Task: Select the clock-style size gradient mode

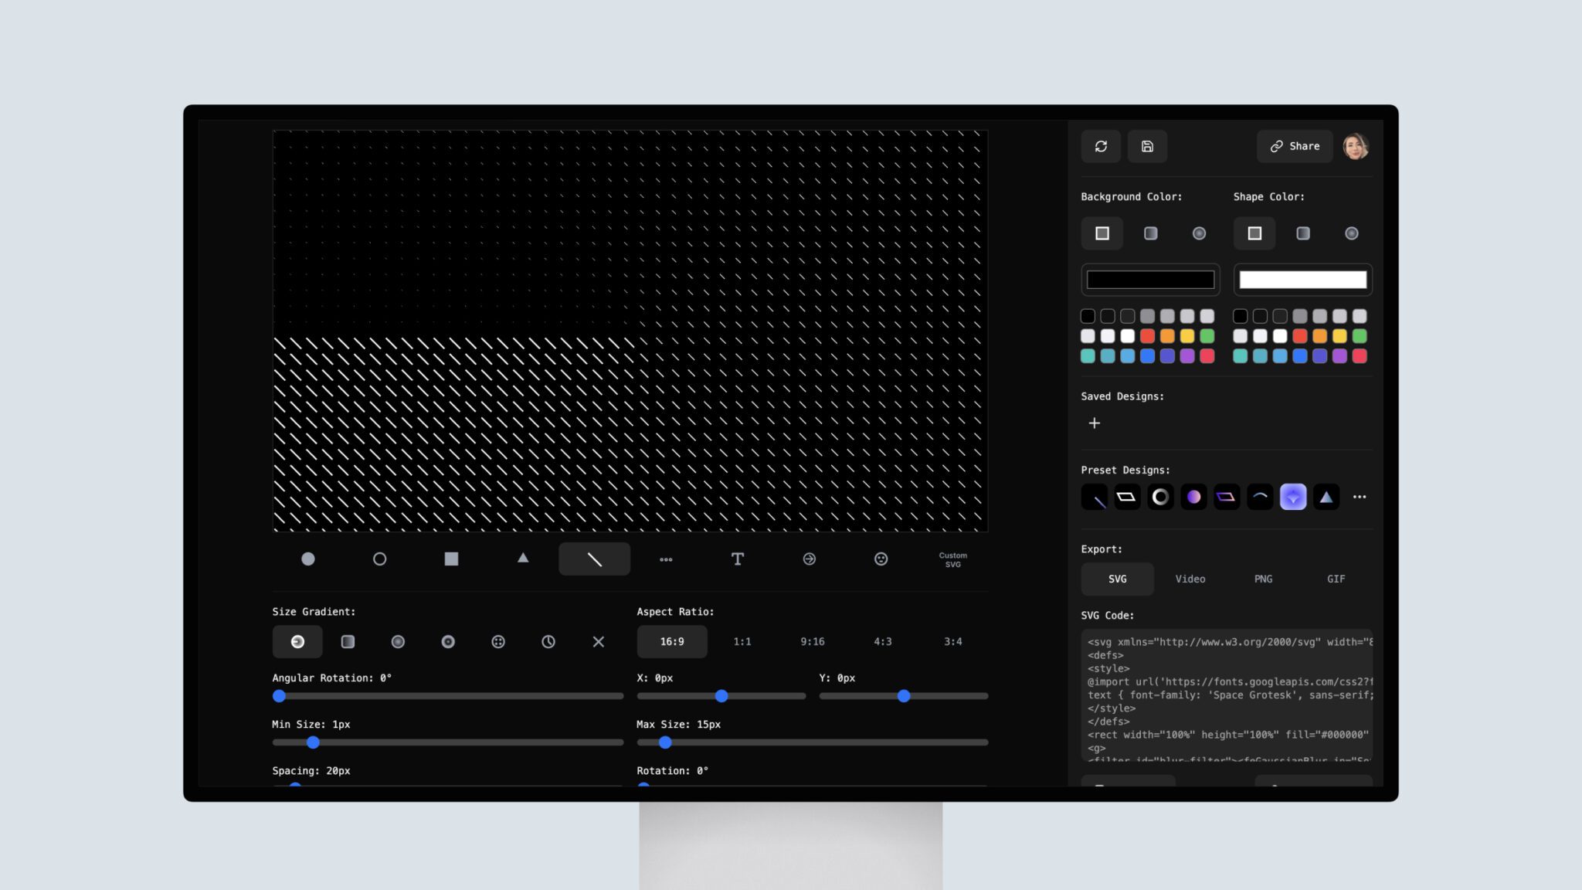Action: tap(548, 641)
